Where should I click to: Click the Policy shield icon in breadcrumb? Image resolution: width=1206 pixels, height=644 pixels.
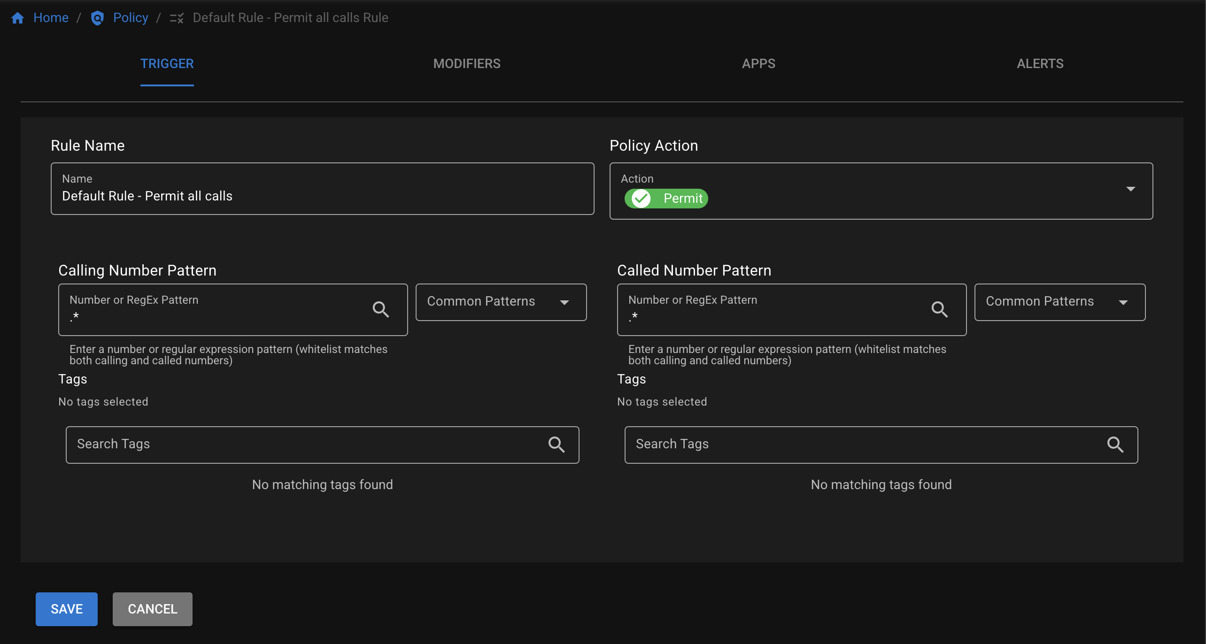tap(97, 18)
